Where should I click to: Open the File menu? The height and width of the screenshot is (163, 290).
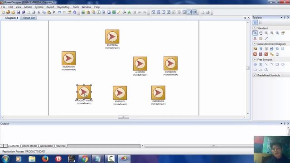[x=3, y=7]
